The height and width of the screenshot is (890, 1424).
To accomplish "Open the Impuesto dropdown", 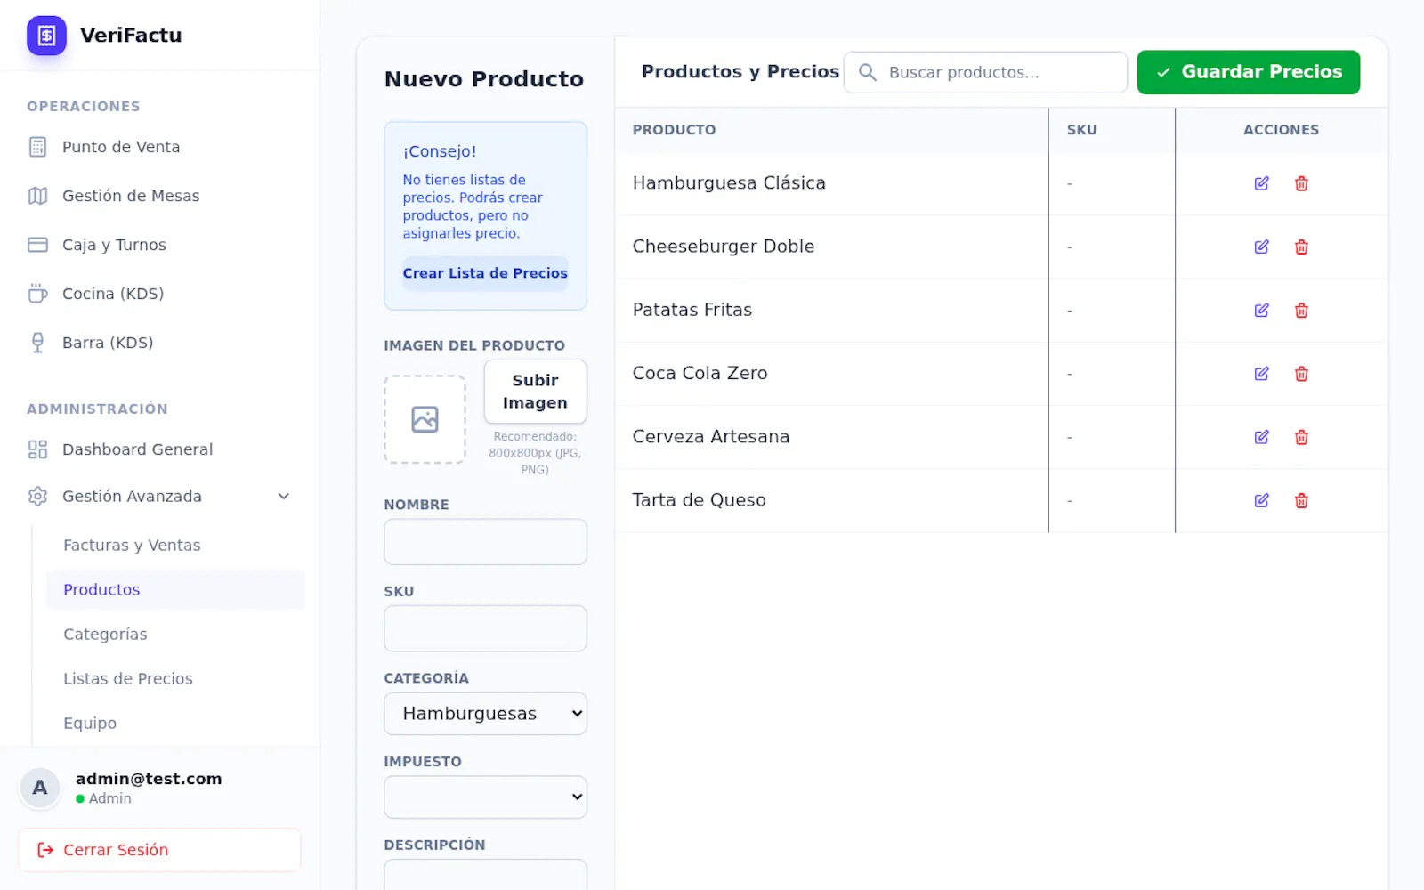I will (485, 797).
